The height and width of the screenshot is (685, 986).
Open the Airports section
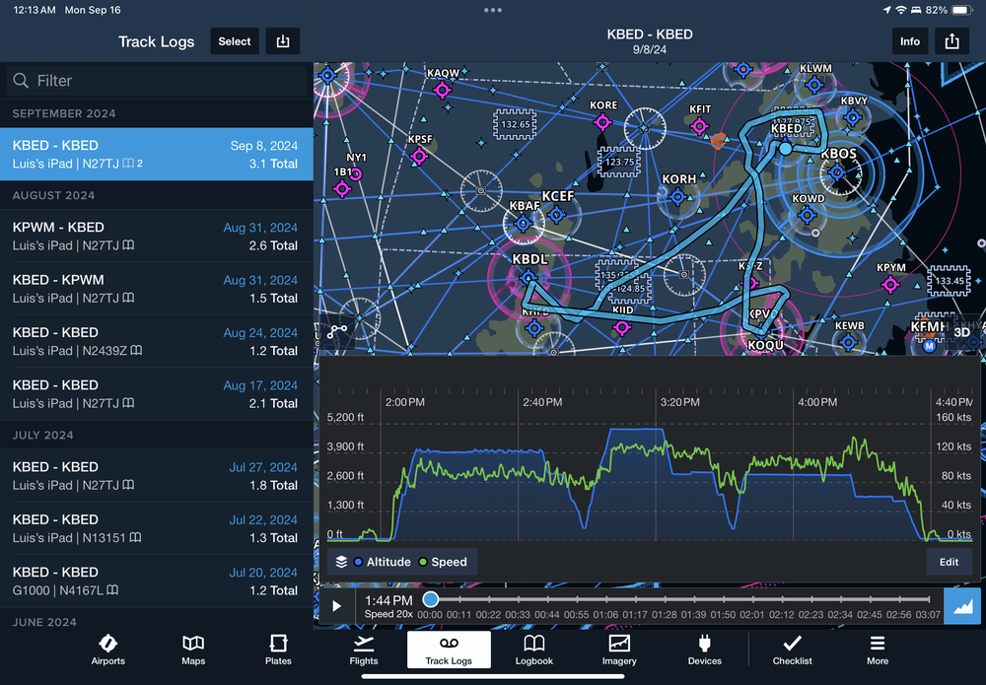pos(107,651)
